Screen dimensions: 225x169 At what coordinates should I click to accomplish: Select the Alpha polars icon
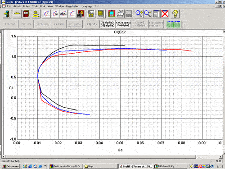coord(63,14)
